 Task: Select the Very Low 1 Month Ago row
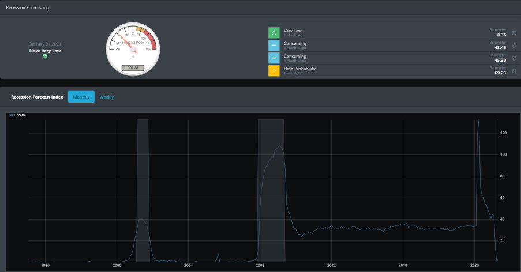pyautogui.click(x=393, y=32)
